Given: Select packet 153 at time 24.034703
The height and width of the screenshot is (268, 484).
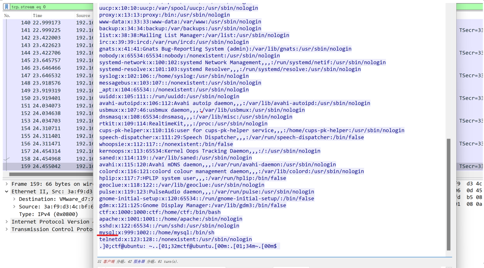Looking at the screenshot, I should 48,121.
